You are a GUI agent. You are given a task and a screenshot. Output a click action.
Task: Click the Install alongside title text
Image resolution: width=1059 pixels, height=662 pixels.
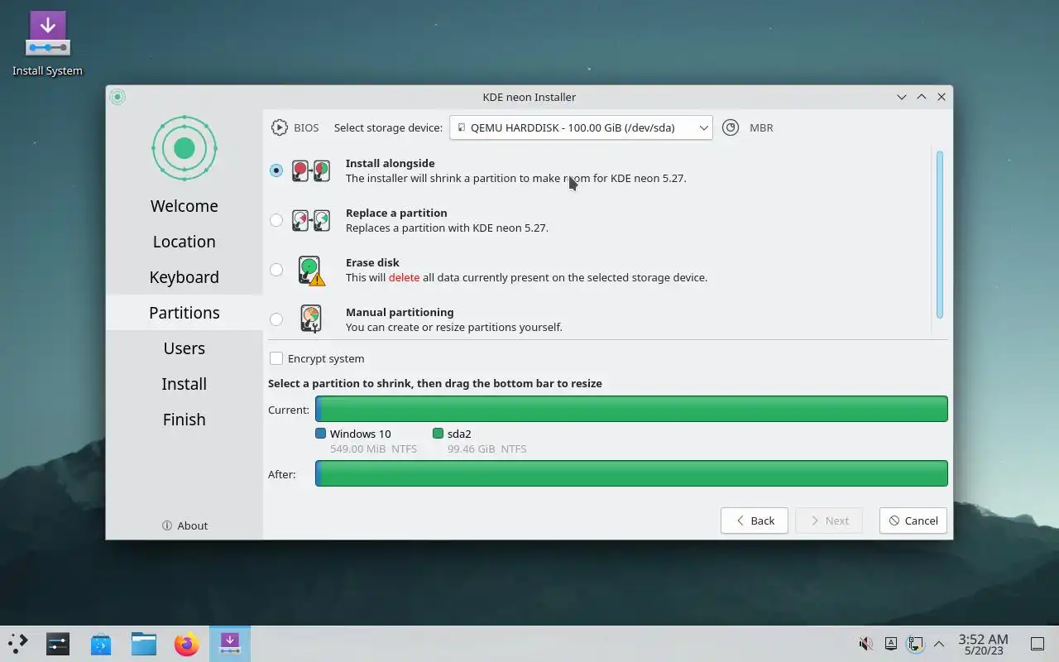coord(390,164)
